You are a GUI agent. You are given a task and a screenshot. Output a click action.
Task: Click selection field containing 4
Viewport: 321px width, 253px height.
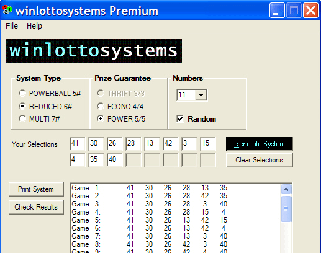pyautogui.click(x=78, y=160)
